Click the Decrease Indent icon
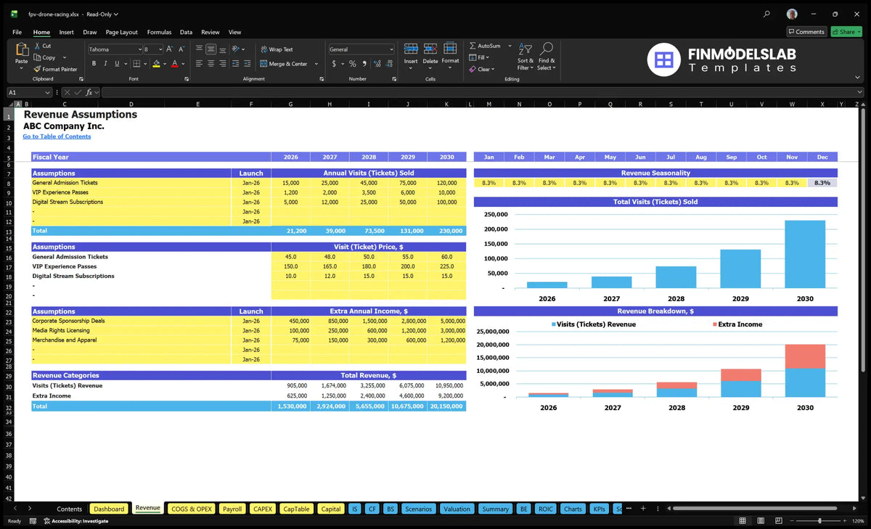871x529 pixels. [235, 64]
